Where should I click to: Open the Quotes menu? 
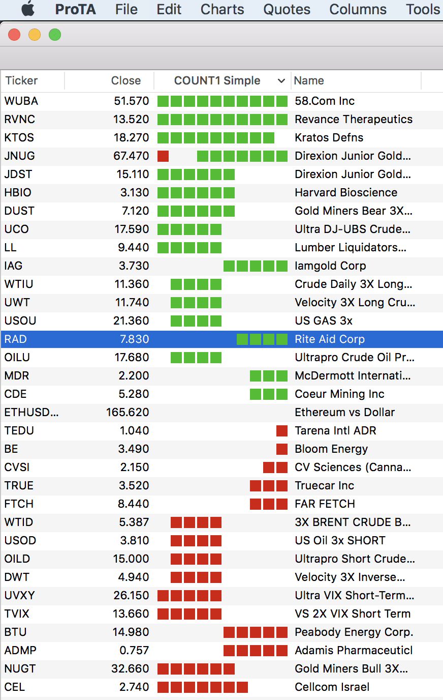(287, 9)
